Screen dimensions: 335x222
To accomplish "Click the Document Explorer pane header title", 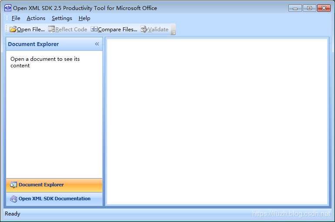I will [33, 44].
